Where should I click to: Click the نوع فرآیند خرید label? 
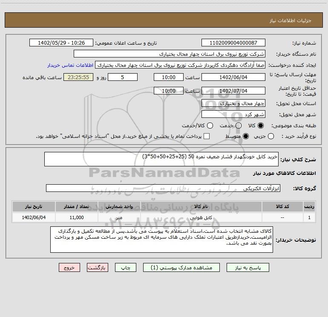coord(299,136)
